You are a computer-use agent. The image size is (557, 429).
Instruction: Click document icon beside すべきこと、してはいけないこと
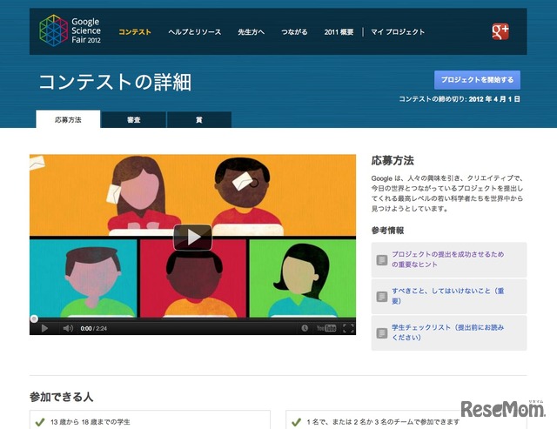[x=382, y=297]
